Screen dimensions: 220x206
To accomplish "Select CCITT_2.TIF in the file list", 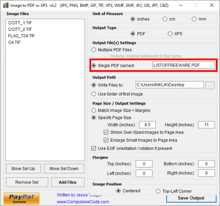I will click(x=20, y=29).
